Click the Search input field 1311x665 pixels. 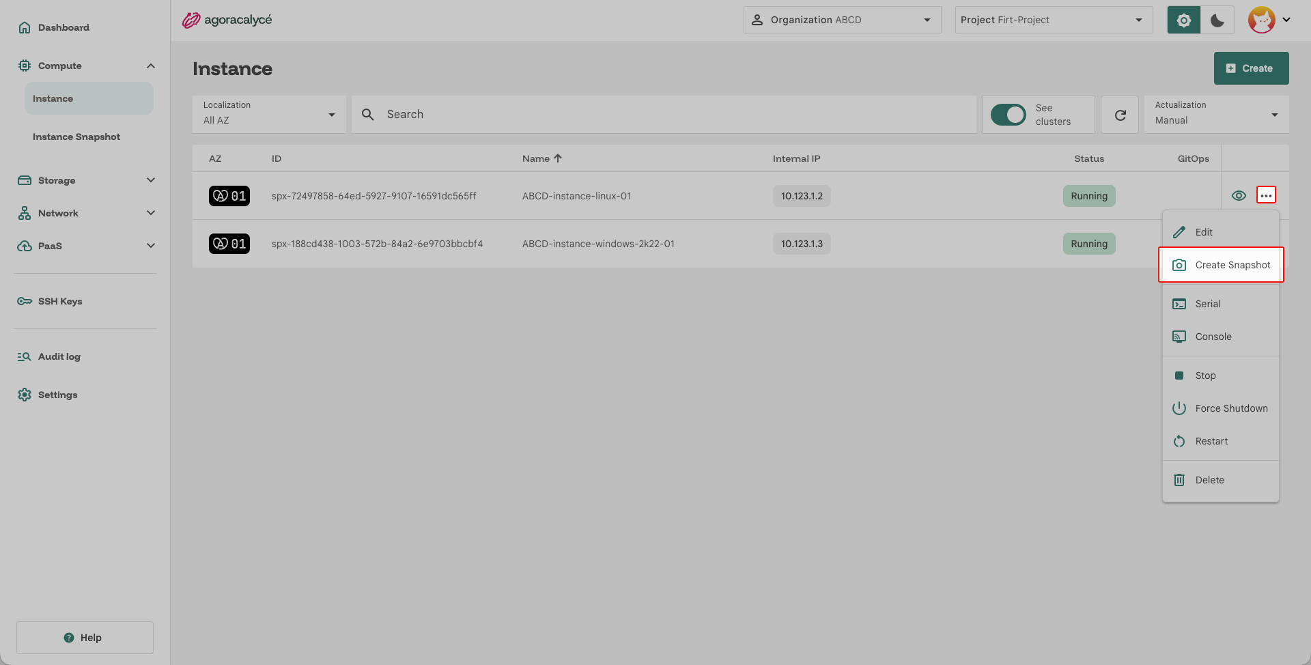(664, 115)
